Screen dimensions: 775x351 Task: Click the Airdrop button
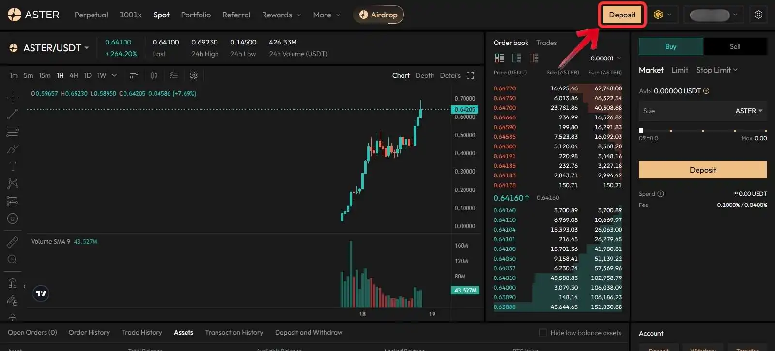(x=378, y=15)
